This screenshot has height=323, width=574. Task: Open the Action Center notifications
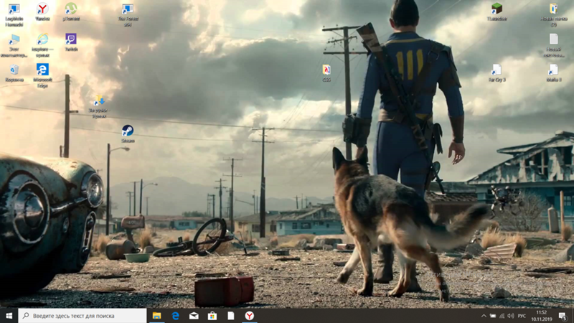(x=563, y=316)
